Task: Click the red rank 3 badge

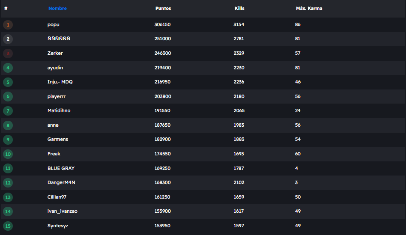Action: coord(8,54)
